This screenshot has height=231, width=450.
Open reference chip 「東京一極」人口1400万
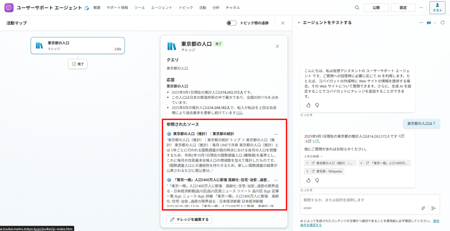[384, 163]
